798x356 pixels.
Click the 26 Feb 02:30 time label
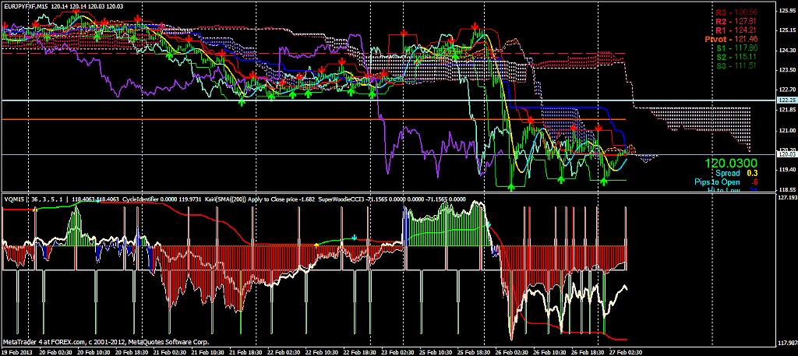(510, 352)
